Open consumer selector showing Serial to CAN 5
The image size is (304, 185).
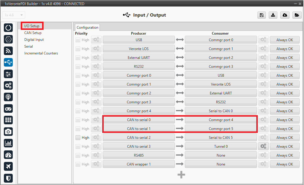(221, 138)
